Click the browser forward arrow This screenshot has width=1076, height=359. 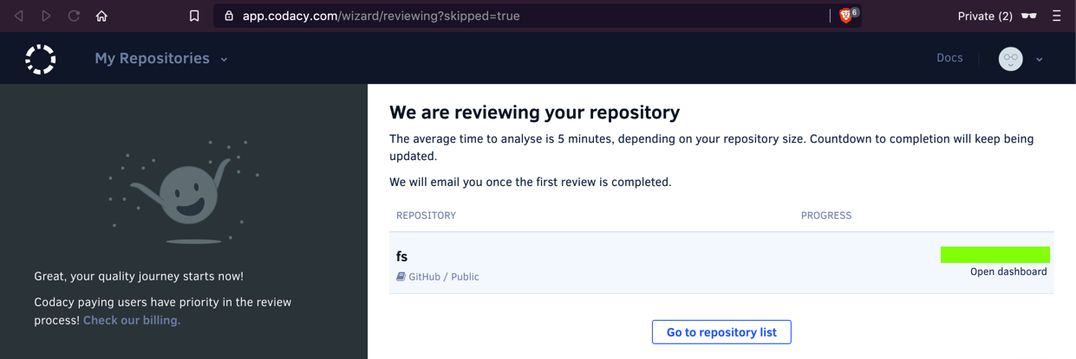pos(46,16)
